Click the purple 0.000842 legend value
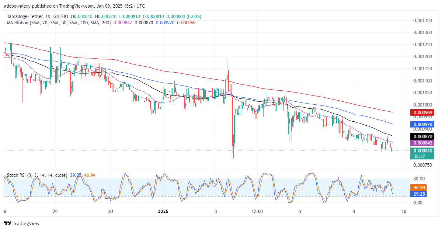Viewport: 442px width, 230px height. (x=123, y=23)
